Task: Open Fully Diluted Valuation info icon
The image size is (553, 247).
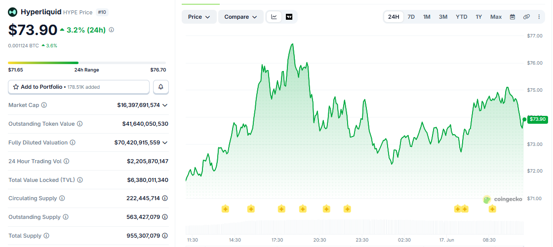Action: 72,142
